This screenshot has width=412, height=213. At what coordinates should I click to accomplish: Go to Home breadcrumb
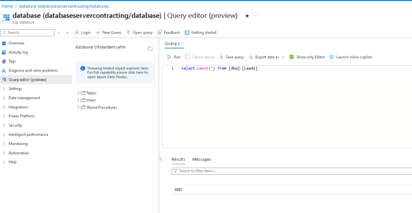7,6
